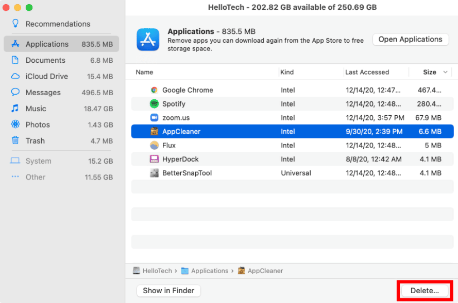Screen dimensions: 458x303
Task: Select the HyperDock row name
Action: pos(180,159)
